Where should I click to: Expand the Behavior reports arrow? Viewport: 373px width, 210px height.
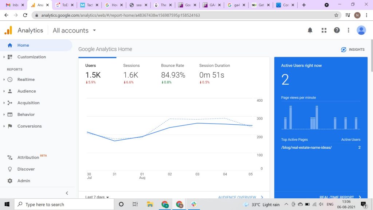coord(4,114)
